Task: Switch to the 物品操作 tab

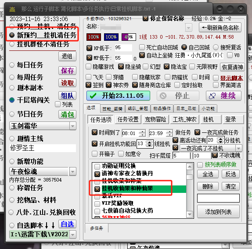Action: (x=162, y=109)
